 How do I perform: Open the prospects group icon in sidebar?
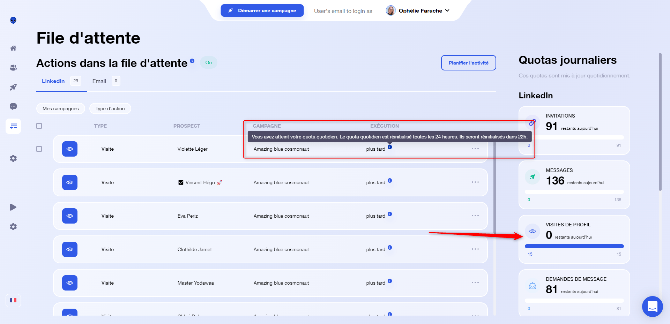[x=13, y=68]
